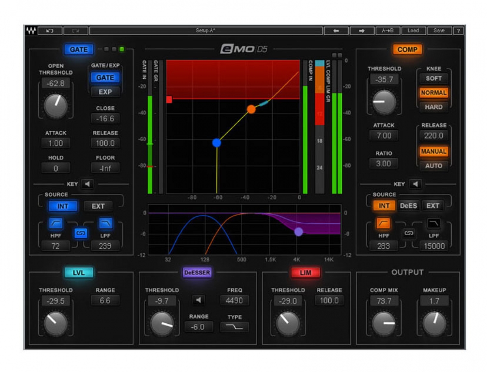Toggle the GATE section on/off
Viewport: 487px width, 372px height.
tap(79, 49)
